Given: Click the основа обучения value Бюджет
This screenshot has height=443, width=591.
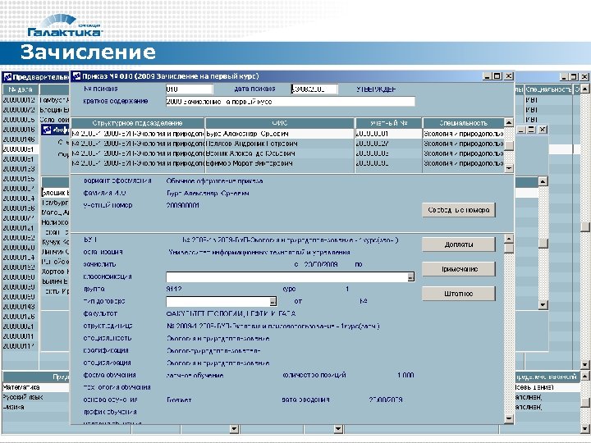Looking at the screenshot, I should [x=179, y=400].
